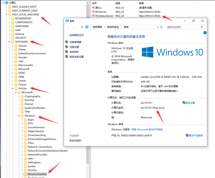Screen dimensions: 215x178
Task: Open Advanced system settings link
Action: click(x=76, y=57)
